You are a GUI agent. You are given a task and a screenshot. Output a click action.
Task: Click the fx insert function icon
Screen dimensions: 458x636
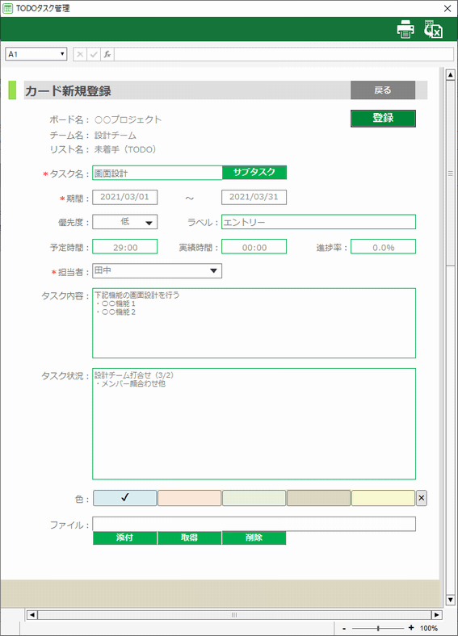[x=107, y=54]
